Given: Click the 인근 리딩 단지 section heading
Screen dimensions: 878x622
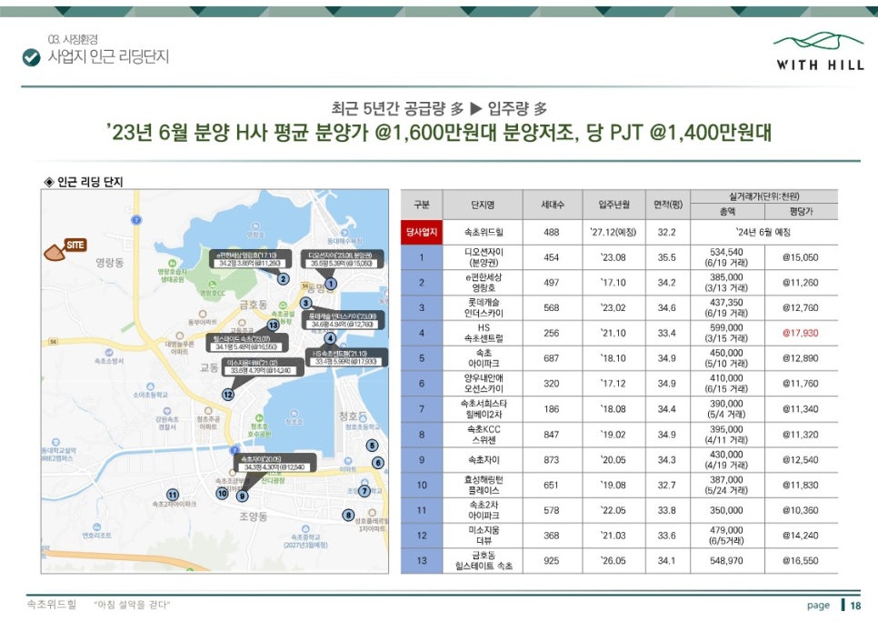Looking at the screenshot, I should point(84,182).
